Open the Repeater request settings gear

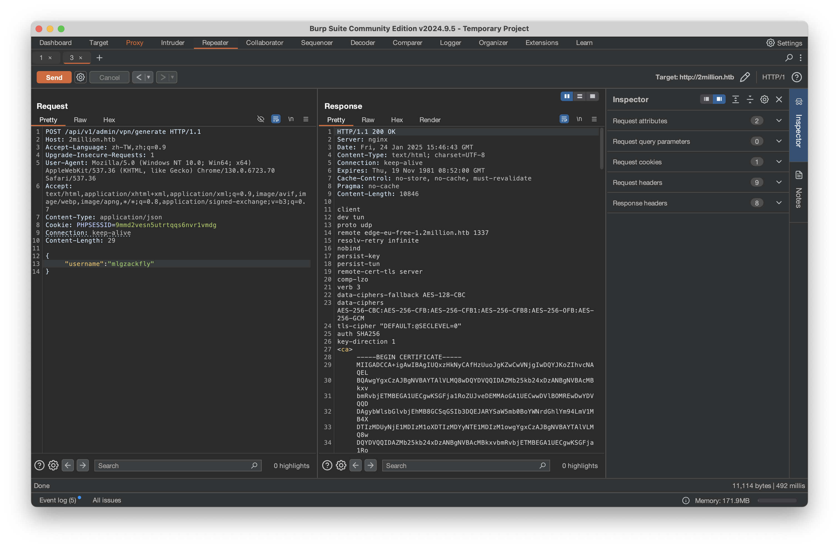pyautogui.click(x=80, y=77)
